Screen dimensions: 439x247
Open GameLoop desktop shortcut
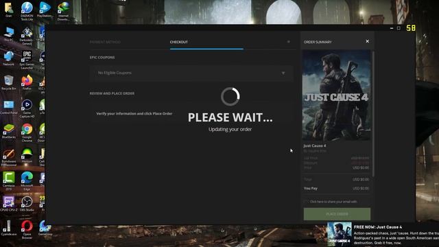45,228
